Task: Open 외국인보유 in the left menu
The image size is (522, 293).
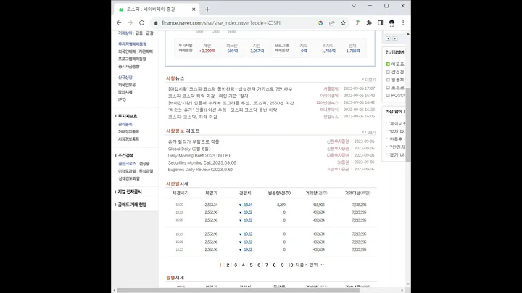Action: (x=127, y=85)
